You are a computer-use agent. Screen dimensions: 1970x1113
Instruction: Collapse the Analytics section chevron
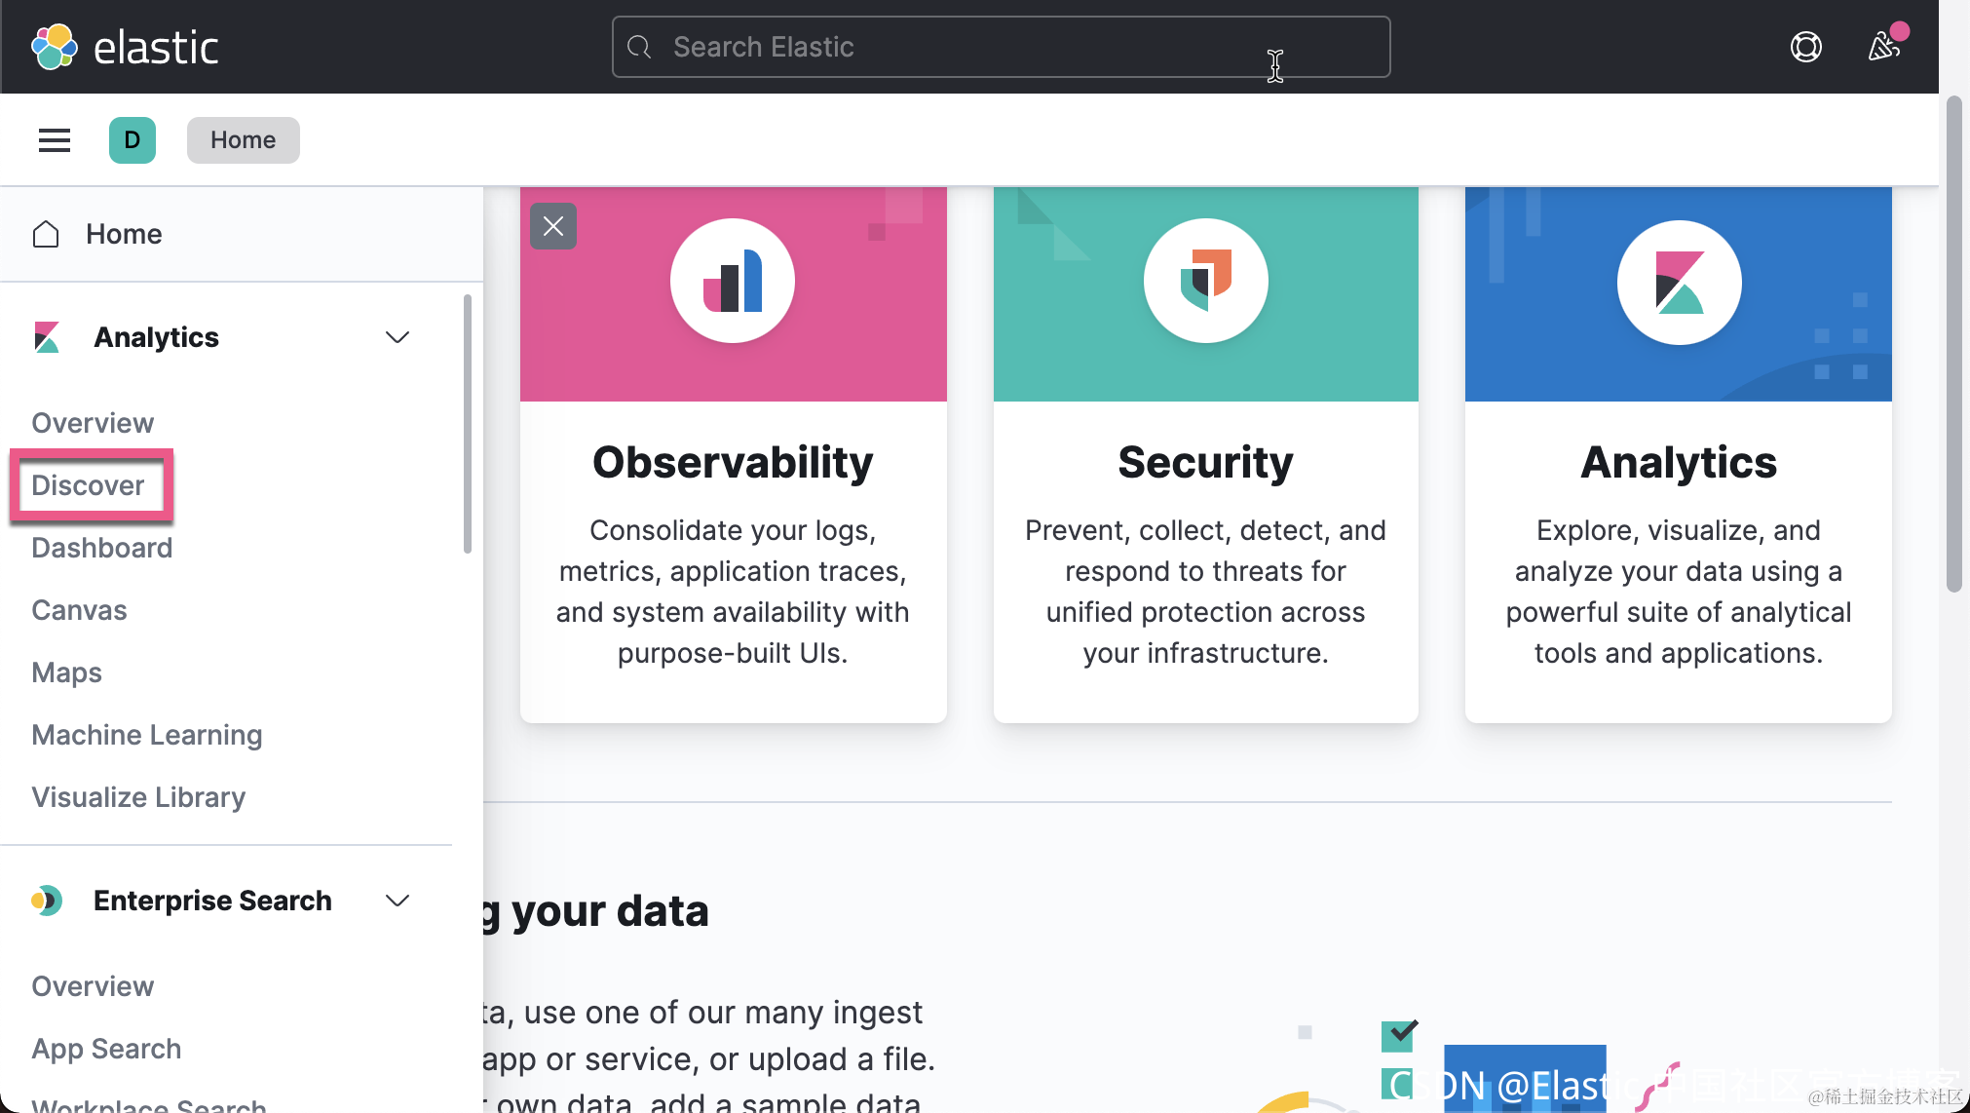pos(397,337)
